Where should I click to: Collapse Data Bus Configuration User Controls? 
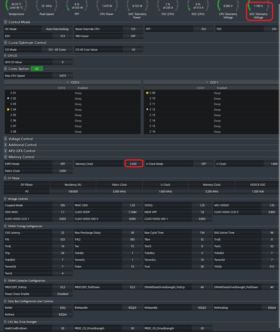[x=5, y=301]
